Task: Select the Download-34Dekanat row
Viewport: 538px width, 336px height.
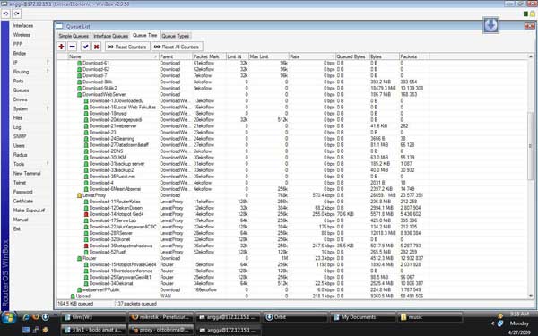Action: coord(243,283)
